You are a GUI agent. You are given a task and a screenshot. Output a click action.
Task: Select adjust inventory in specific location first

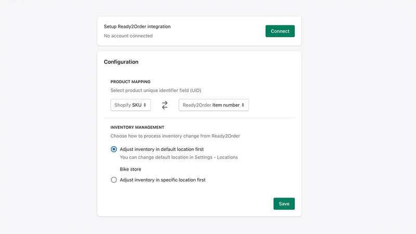click(x=114, y=180)
